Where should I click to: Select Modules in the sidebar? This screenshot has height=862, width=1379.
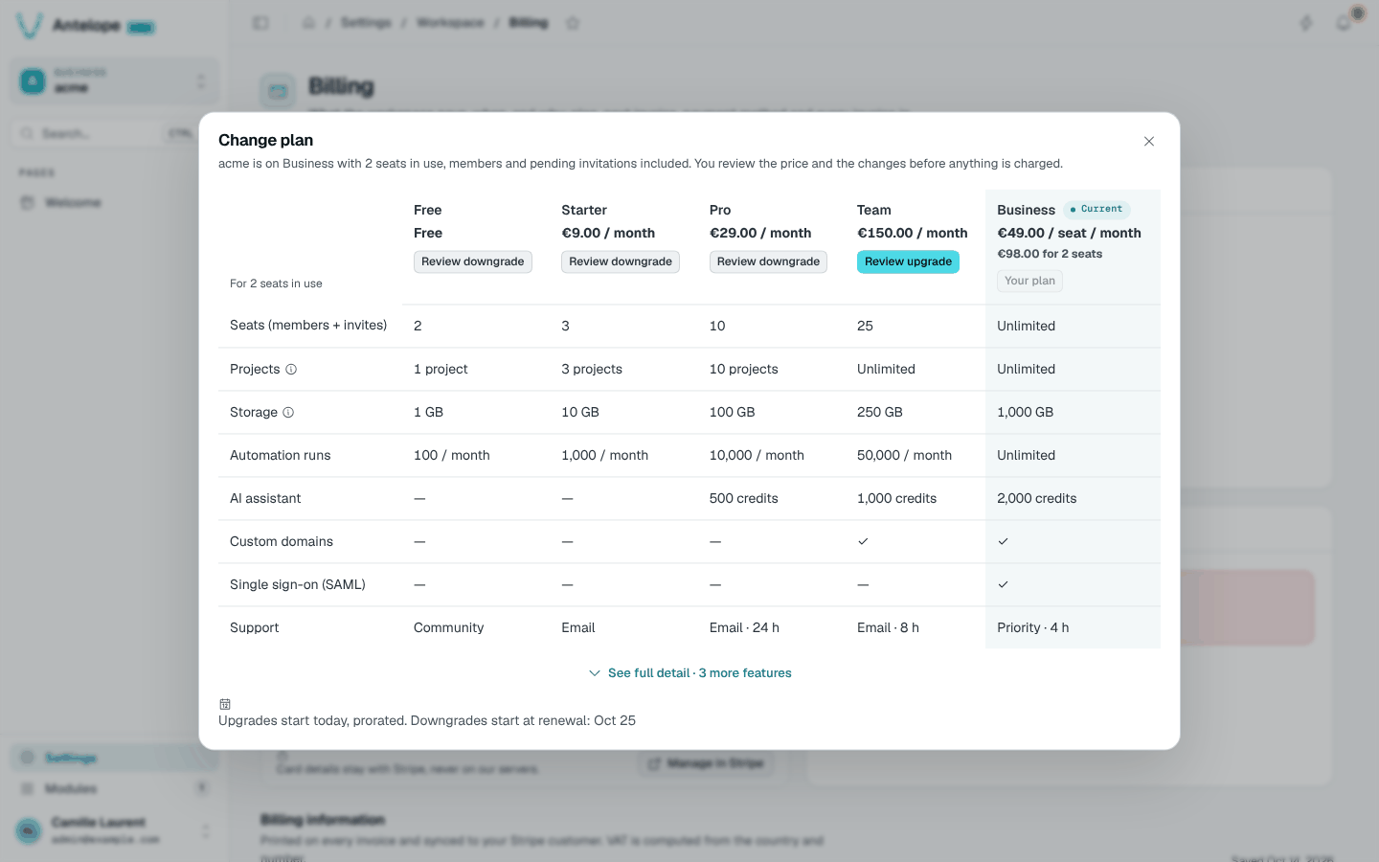pos(115,788)
